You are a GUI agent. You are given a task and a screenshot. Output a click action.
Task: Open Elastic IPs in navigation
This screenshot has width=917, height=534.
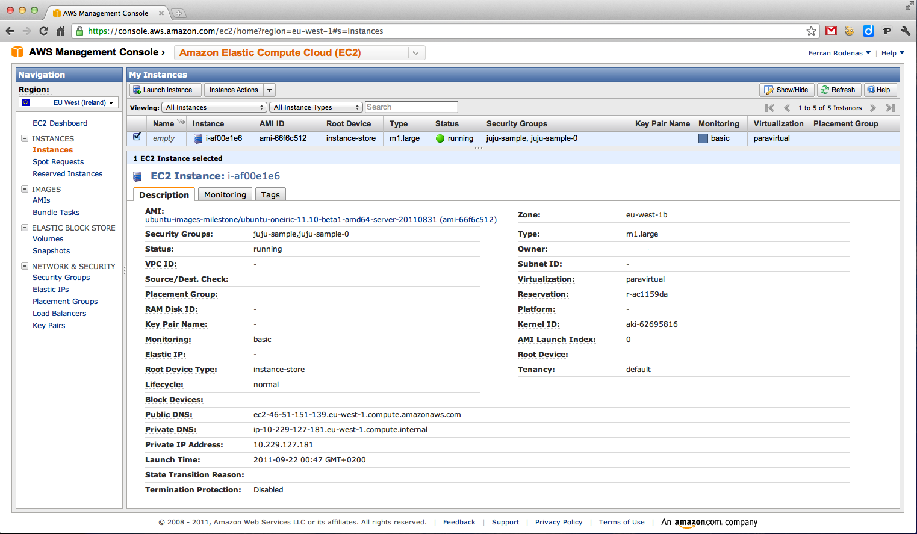click(51, 289)
